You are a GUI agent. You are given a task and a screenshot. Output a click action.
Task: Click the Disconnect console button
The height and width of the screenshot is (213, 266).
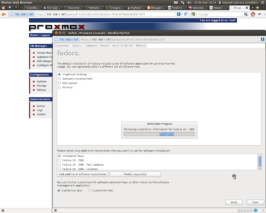coord(62,45)
